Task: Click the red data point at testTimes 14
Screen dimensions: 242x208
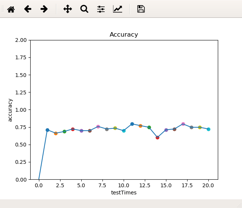Action: pyautogui.click(x=157, y=137)
